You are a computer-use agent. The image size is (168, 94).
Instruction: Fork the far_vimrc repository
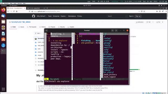click(158, 22)
